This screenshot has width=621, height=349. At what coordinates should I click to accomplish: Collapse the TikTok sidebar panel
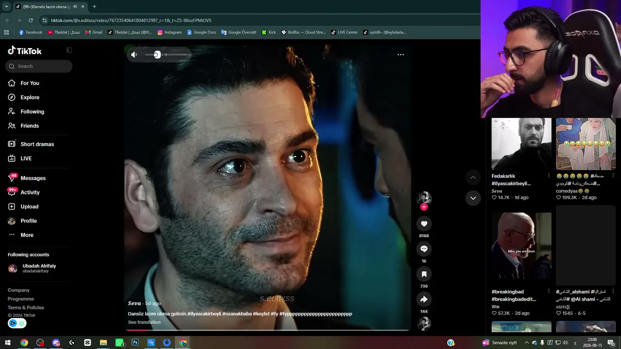(x=69, y=50)
